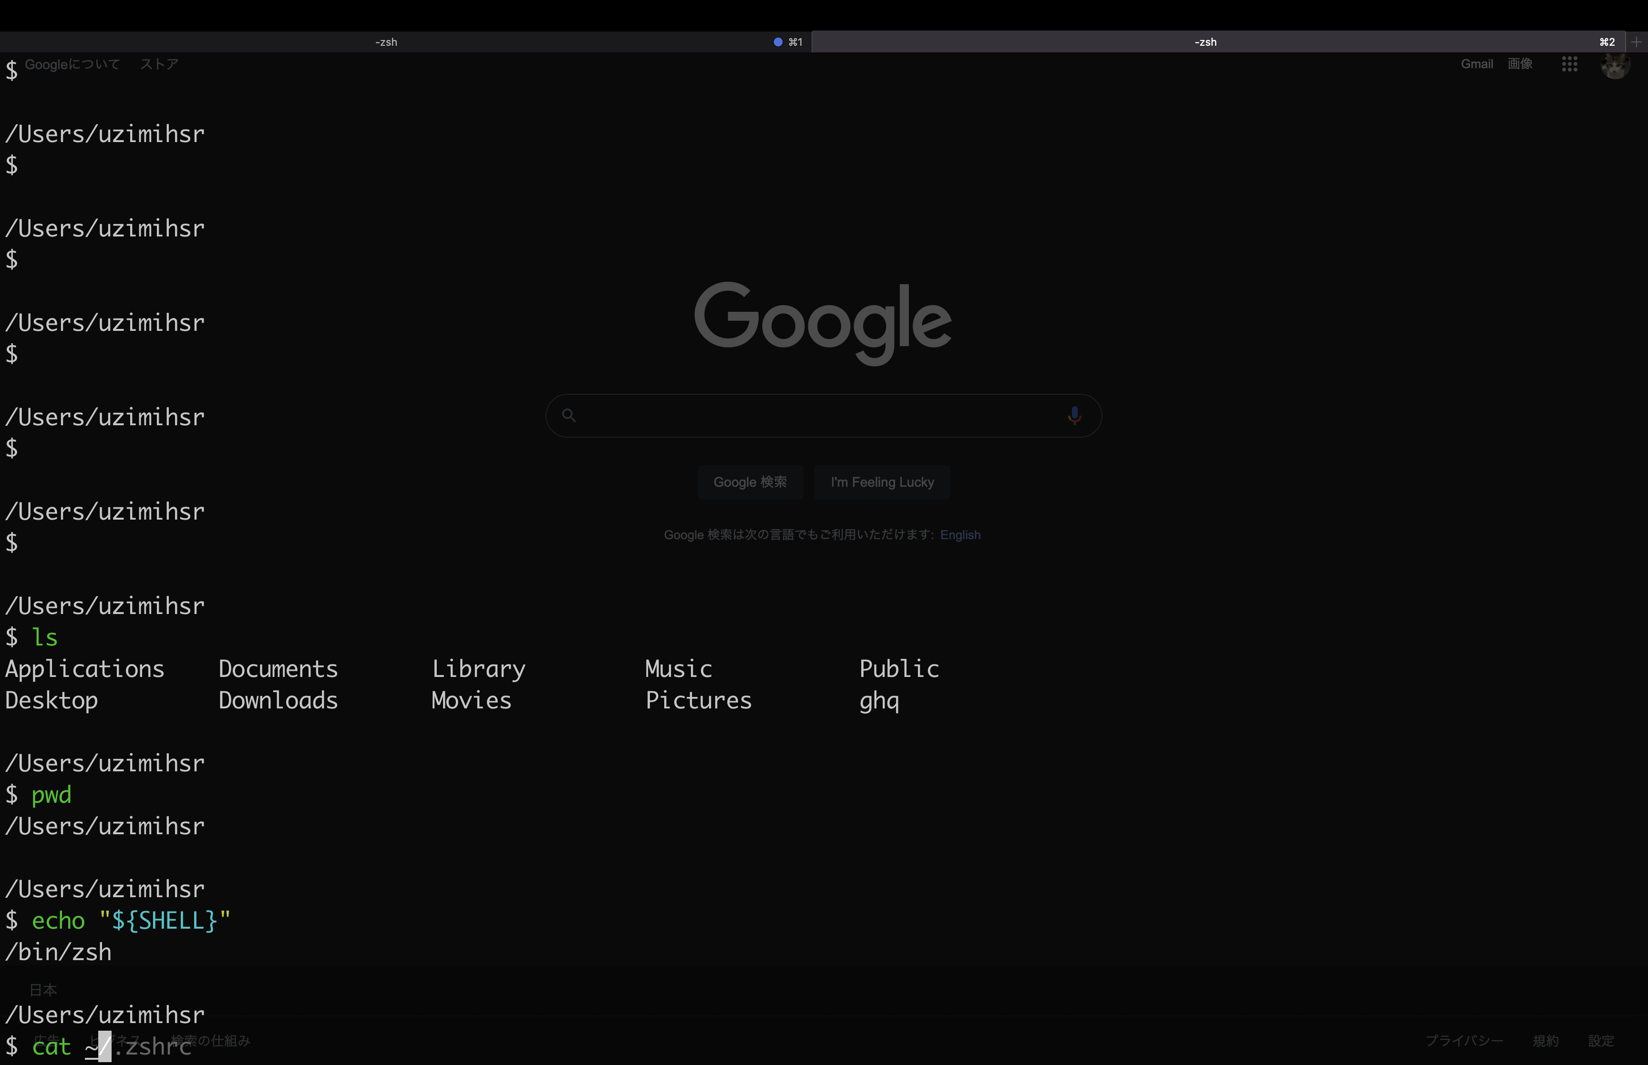
Task: Click Library in the ls output
Action: coord(479,669)
